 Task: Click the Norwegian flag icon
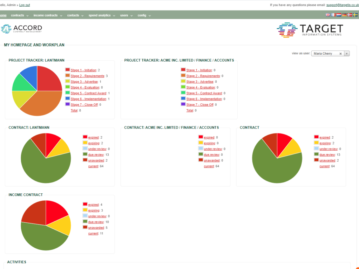[350, 15]
